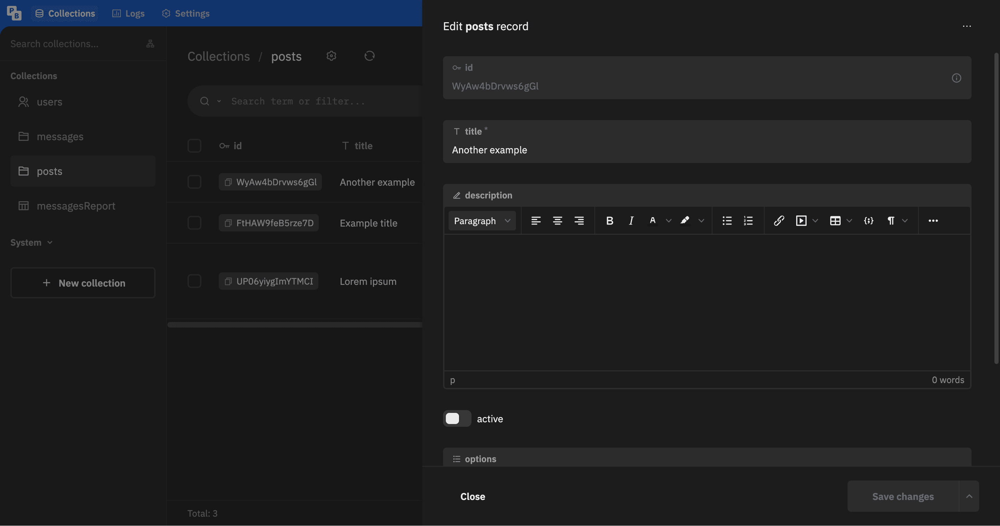The width and height of the screenshot is (1000, 526).
Task: Open the highlight color picker dropdown
Action: pos(701,221)
